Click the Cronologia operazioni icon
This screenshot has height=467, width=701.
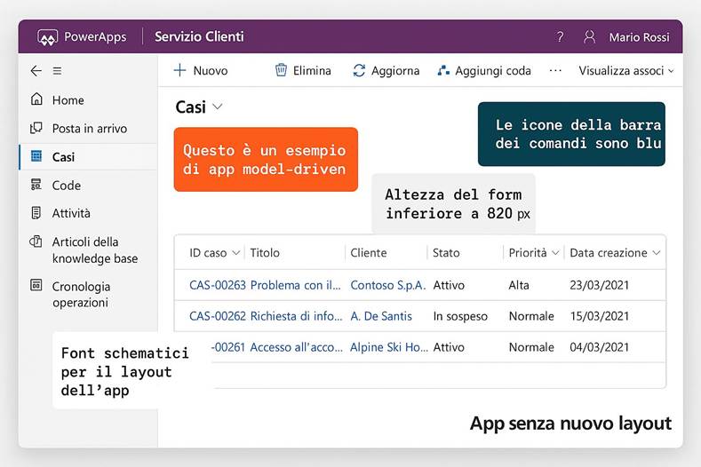pos(36,285)
